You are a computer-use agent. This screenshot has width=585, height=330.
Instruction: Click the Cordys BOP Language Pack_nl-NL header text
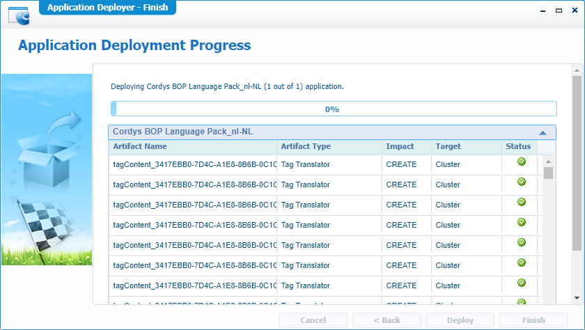click(x=182, y=132)
